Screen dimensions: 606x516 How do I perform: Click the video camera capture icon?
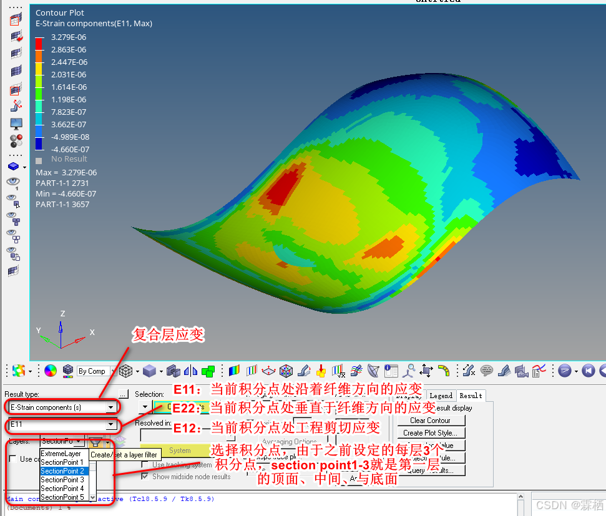point(521,371)
